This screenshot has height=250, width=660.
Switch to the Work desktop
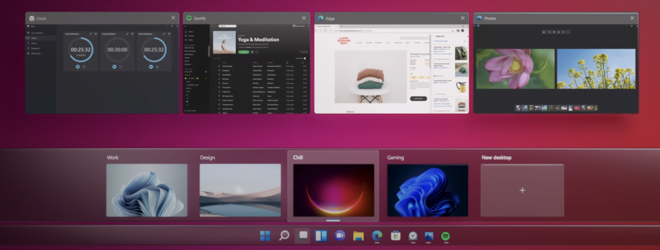pos(147,190)
